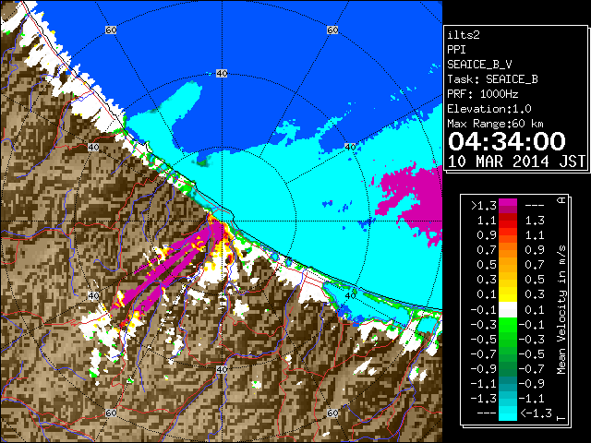Image resolution: width=591 pixels, height=443 pixels.
Task: Select the 'Max Range:60 km' text
Action: coord(495,124)
